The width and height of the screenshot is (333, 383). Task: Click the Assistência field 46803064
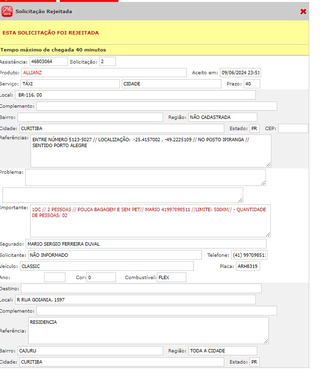(x=49, y=62)
